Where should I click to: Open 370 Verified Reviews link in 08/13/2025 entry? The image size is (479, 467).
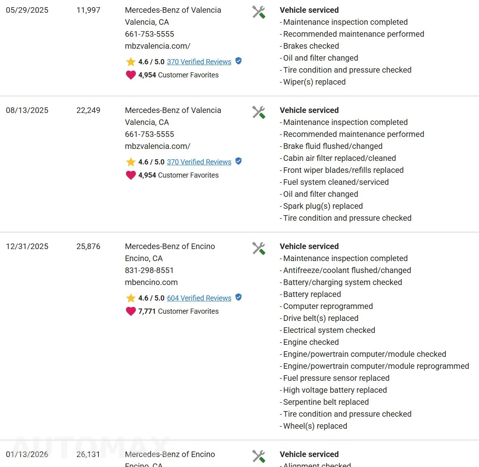199,162
